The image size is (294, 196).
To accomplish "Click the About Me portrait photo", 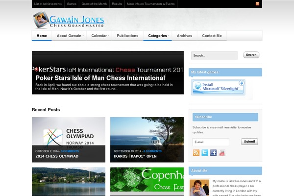I will point(199,188).
